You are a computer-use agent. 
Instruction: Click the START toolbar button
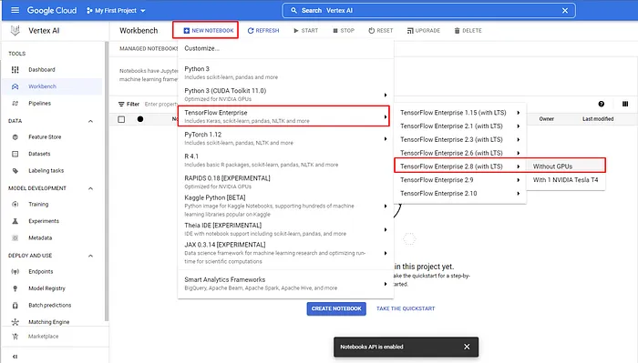point(305,30)
